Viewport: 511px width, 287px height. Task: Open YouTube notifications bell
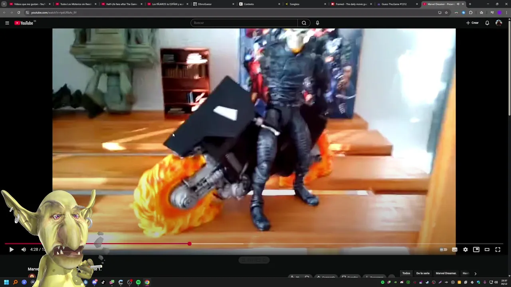(487, 23)
